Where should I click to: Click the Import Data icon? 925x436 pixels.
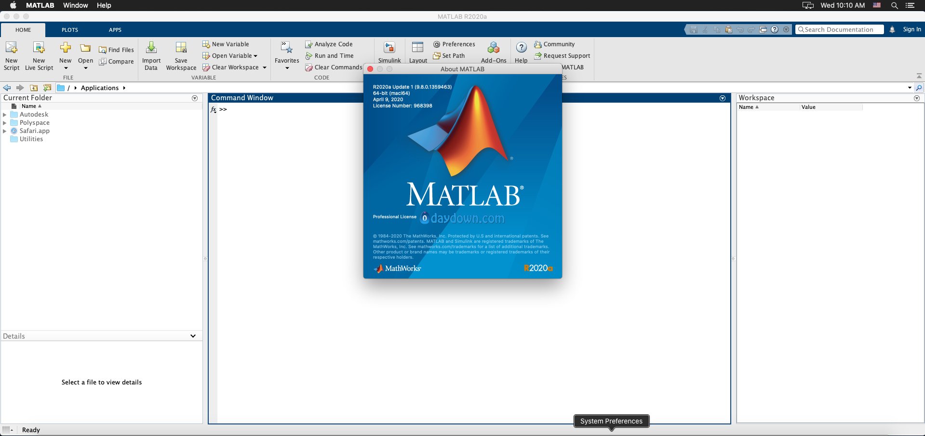coord(151,48)
